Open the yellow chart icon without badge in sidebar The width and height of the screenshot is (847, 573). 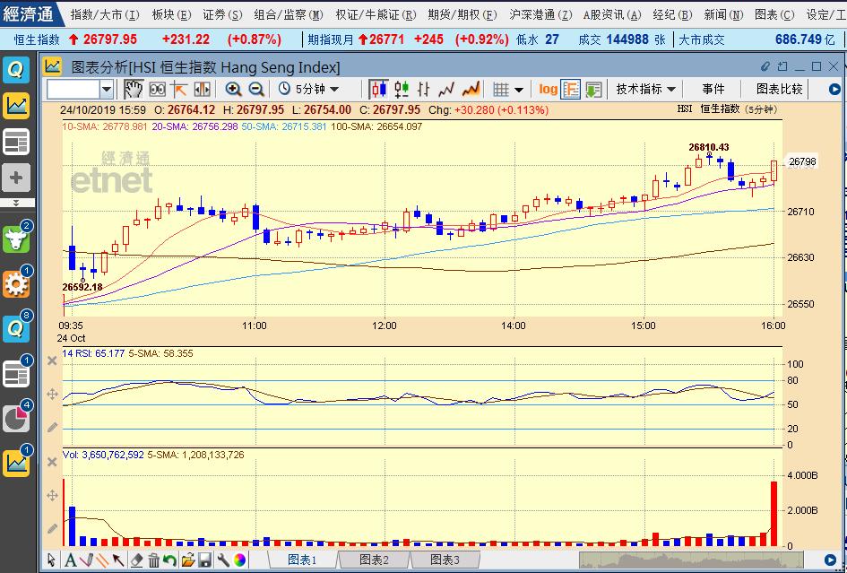coord(16,106)
